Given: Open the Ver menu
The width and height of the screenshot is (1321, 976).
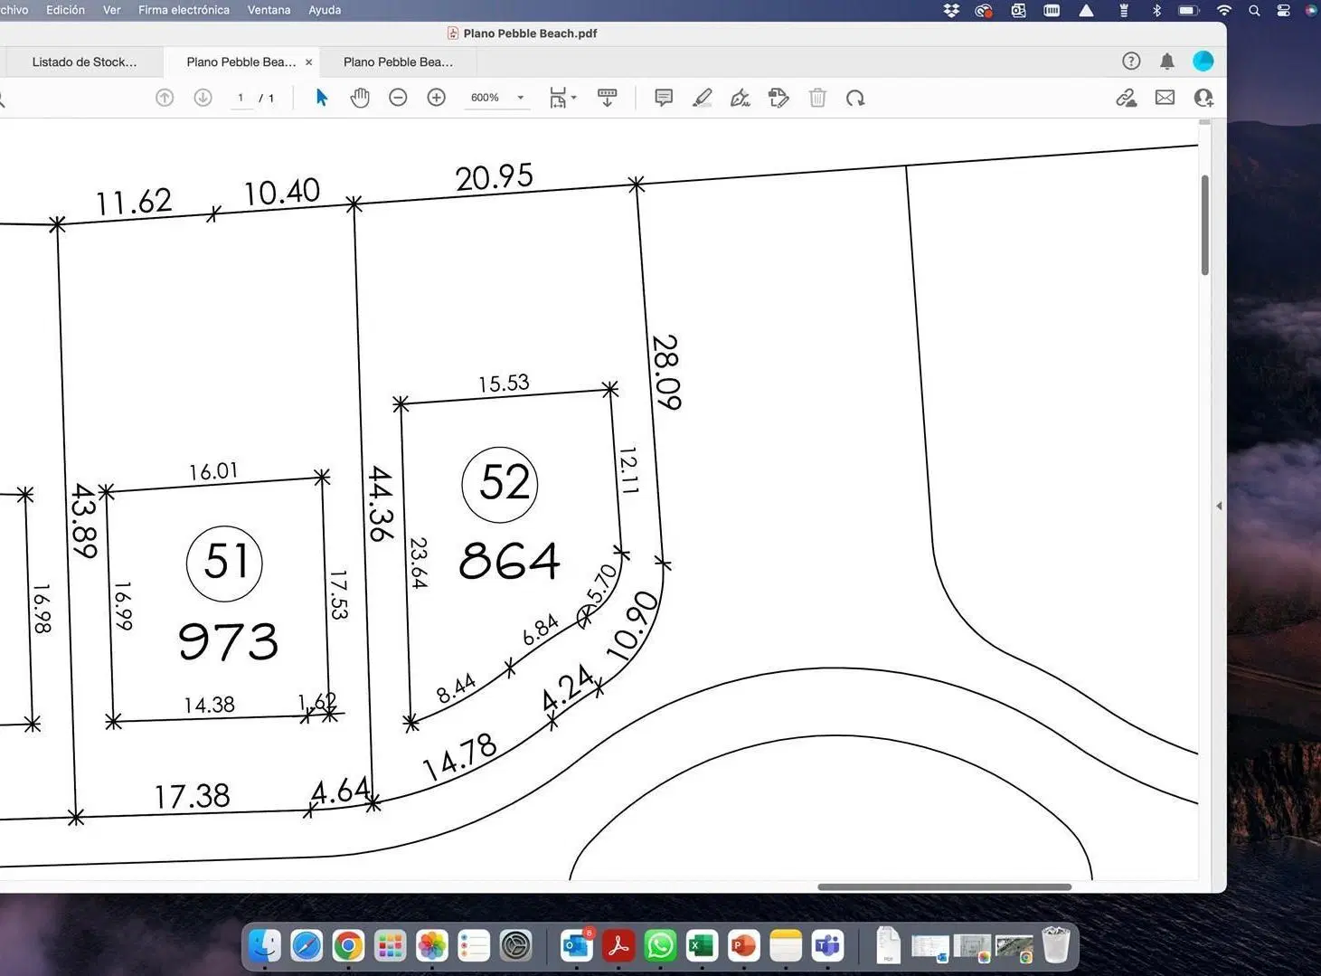Looking at the screenshot, I should click(x=112, y=10).
